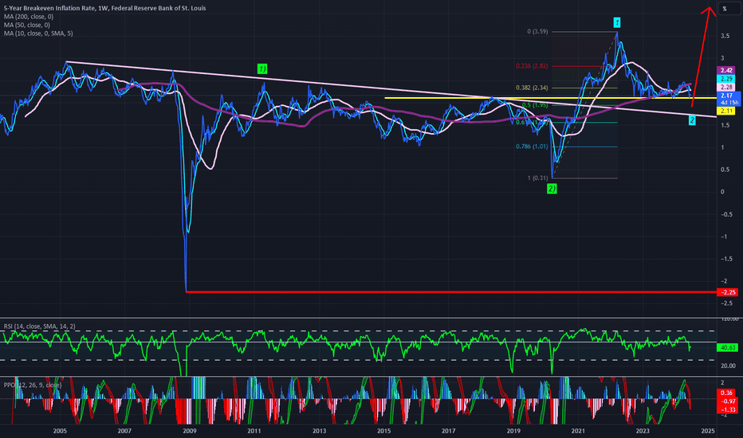Select the RSI (14, close, SMA, 14, 2) legend
Image resolution: width=743 pixels, height=438 pixels.
coord(39,327)
